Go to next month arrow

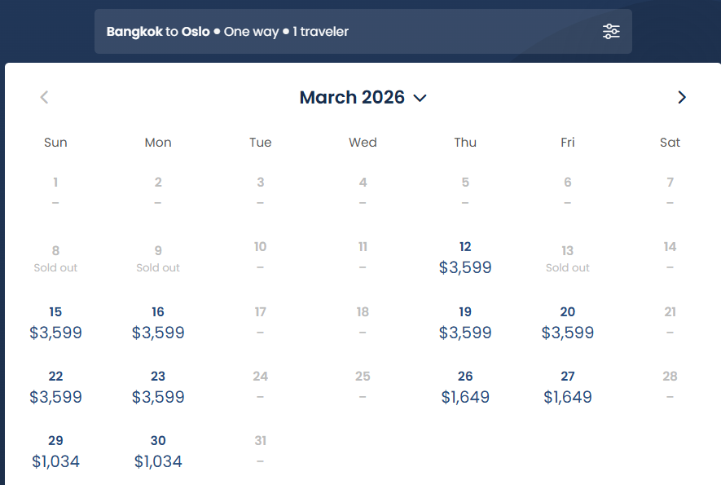click(681, 97)
